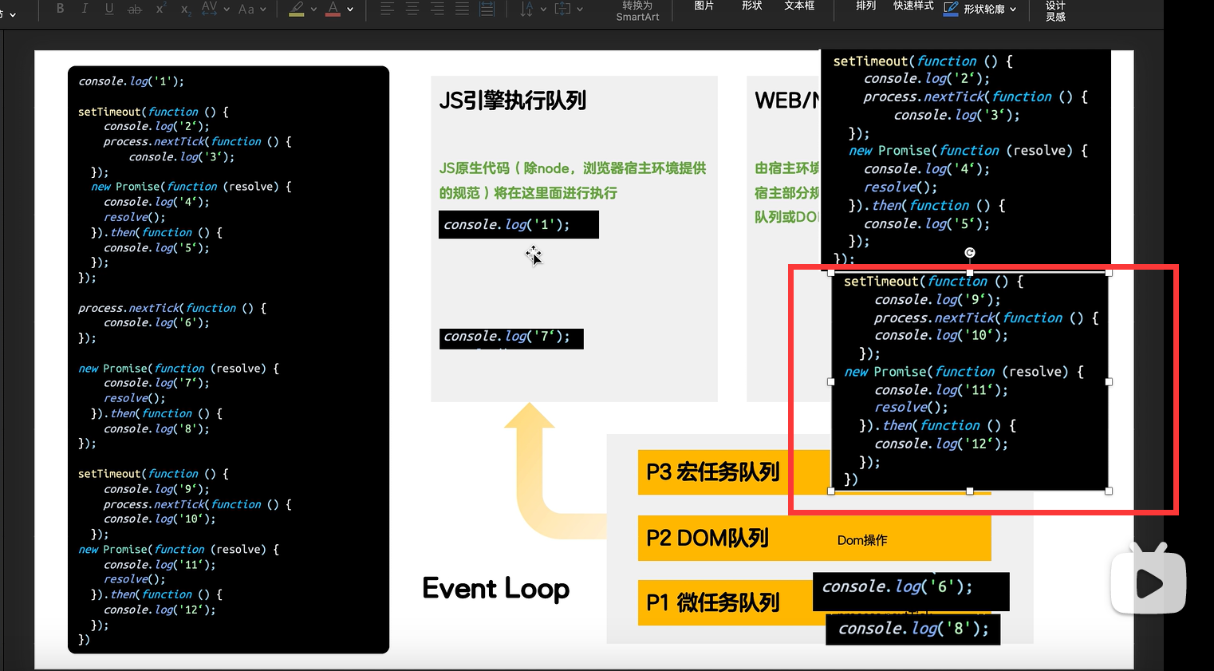This screenshot has height=671, width=1214.
Task: Click the JS引擎执行队列 heading
Action: tap(513, 101)
